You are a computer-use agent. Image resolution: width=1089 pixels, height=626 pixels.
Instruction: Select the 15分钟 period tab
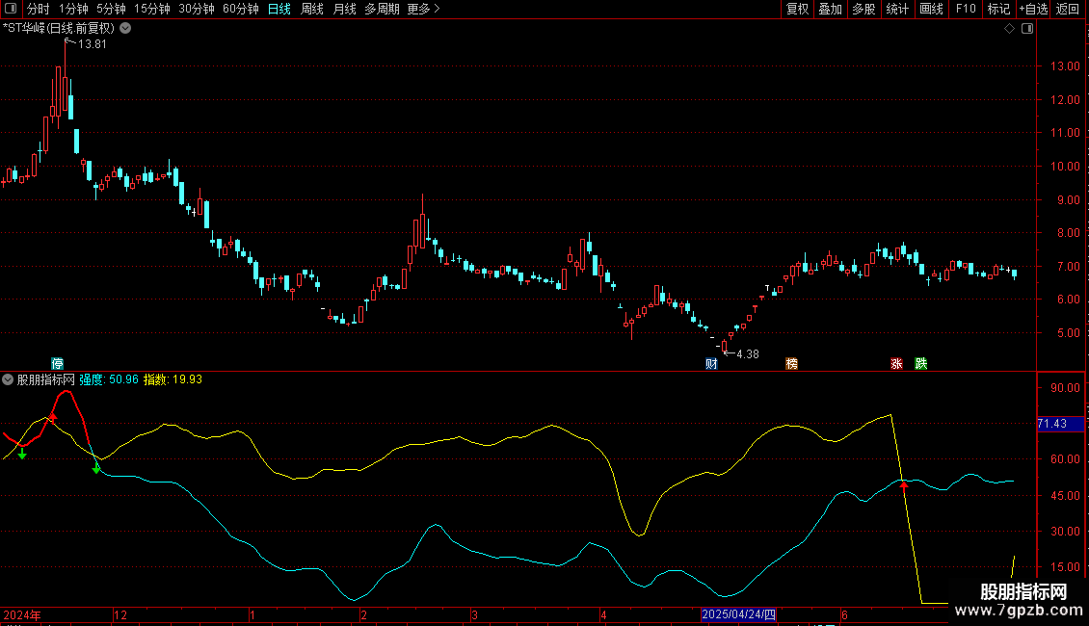click(151, 9)
